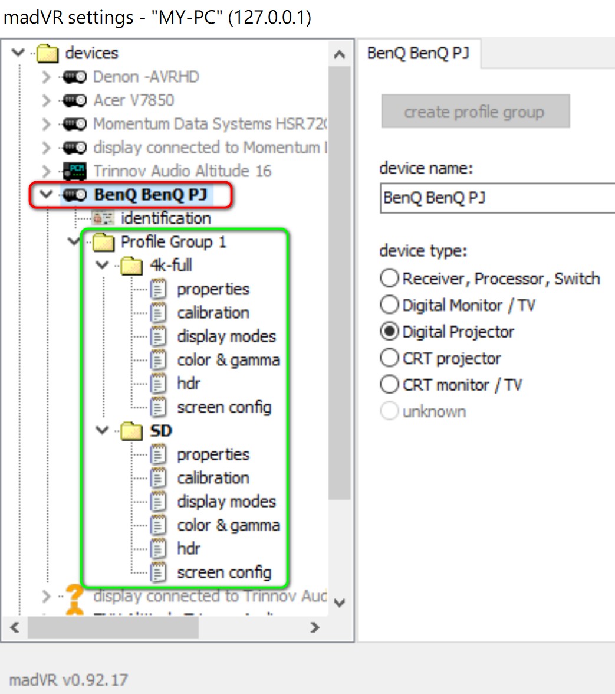Open calibration under the SD profile
The width and height of the screenshot is (615, 694).
213,478
